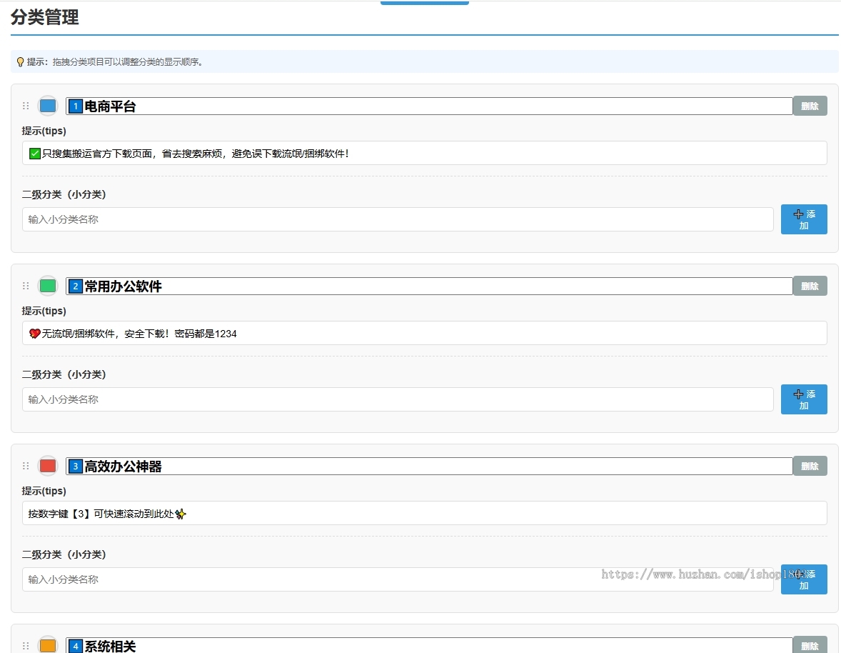The width and height of the screenshot is (841, 653).
Task: Click the drag handle for 系统相关
Action: tap(26, 646)
